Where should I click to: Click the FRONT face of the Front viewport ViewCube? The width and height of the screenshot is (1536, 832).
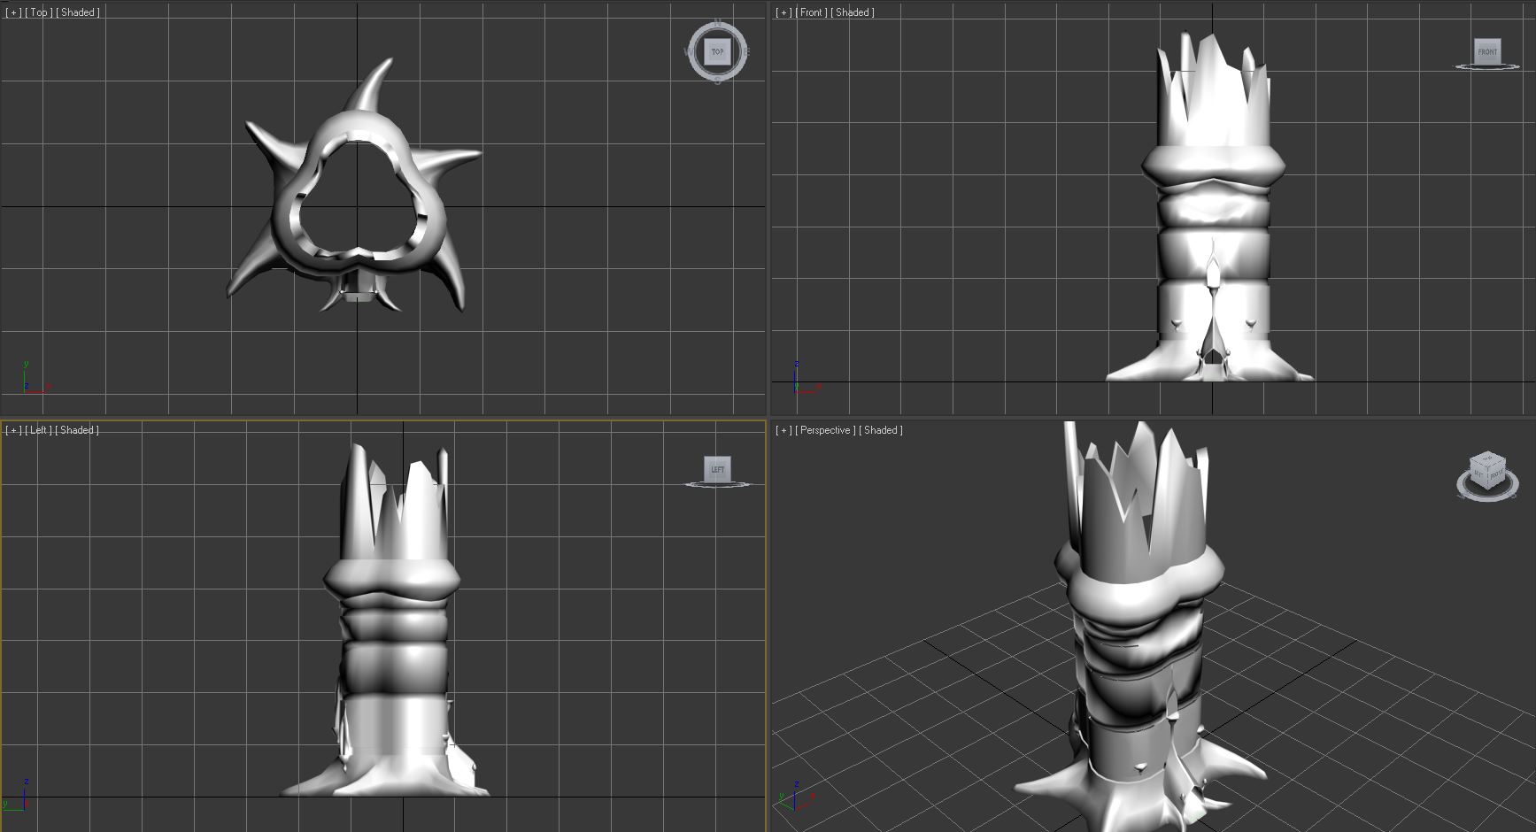point(1487,51)
